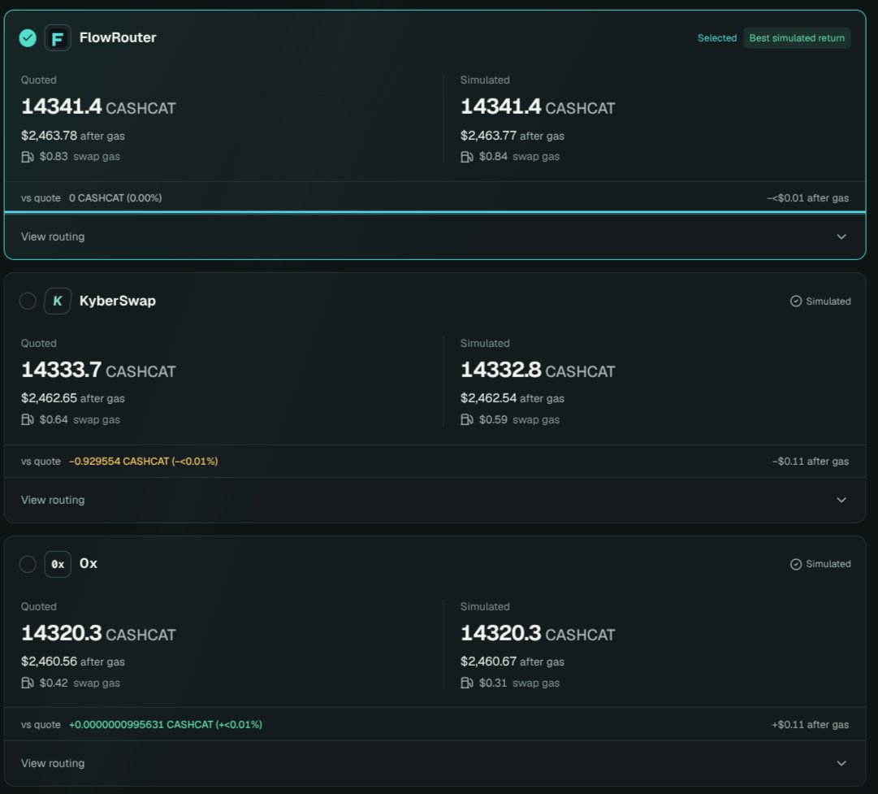Click gas pump icon beside $0.64 swap gas
The image size is (878, 794).
tap(28, 419)
